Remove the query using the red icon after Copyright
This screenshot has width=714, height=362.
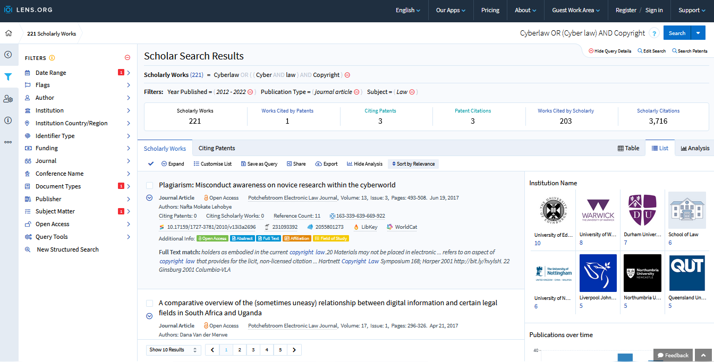tap(347, 75)
